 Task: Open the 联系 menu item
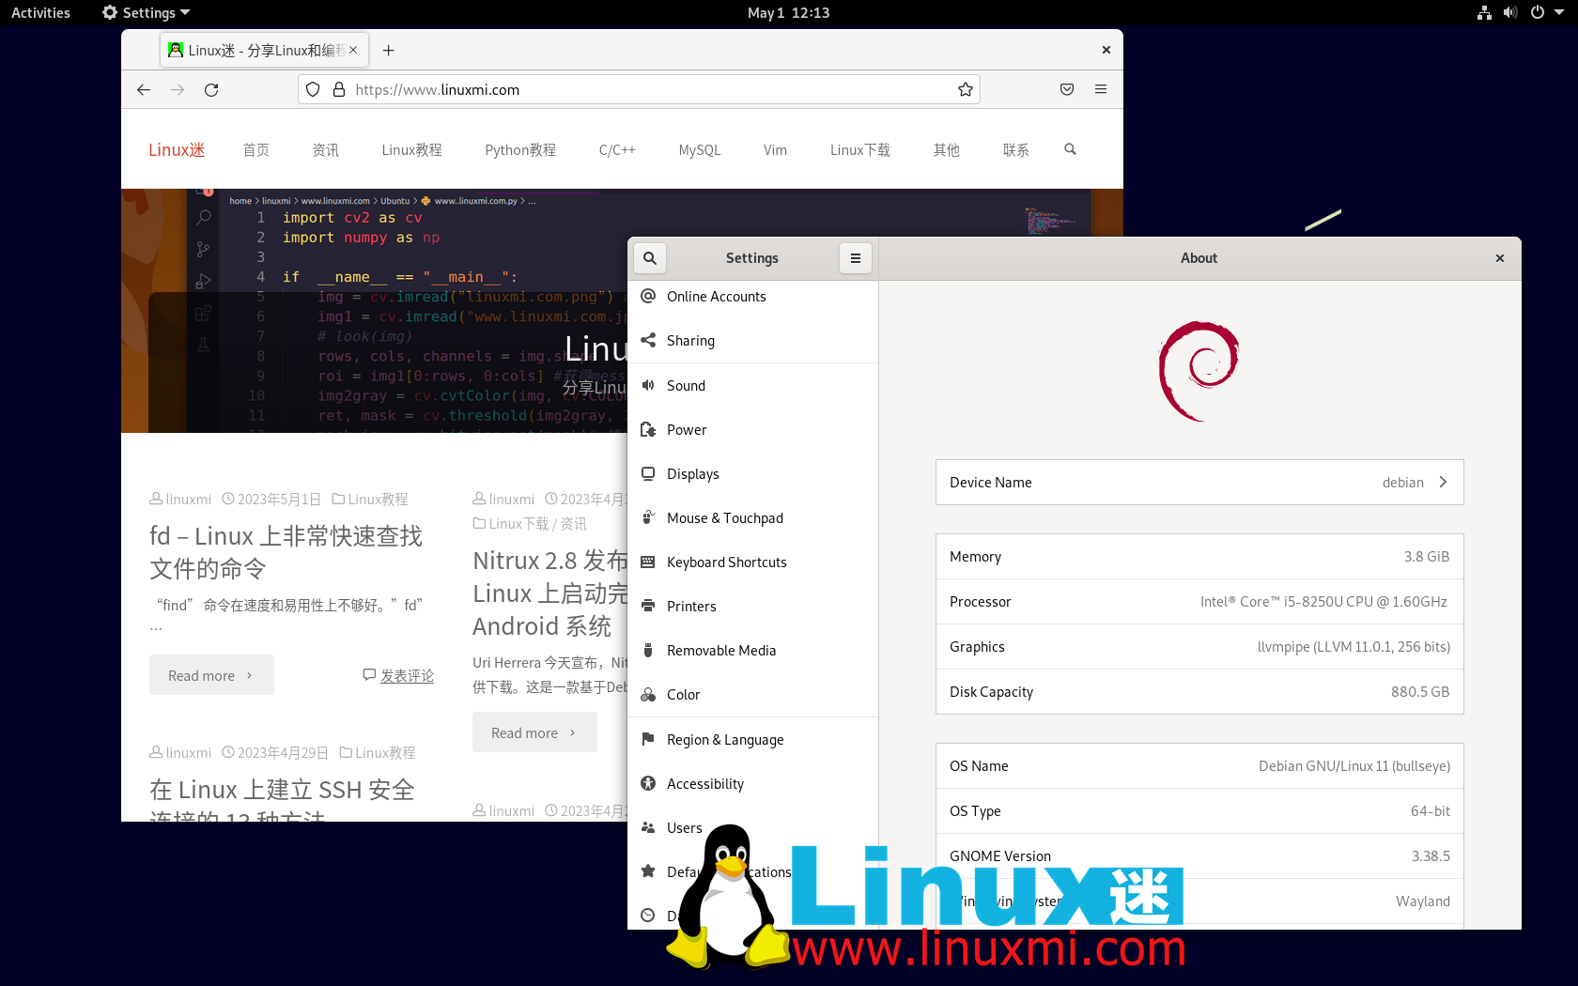[1016, 150]
